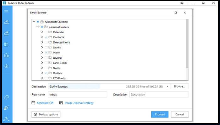Open the Destination path dropdown arrow
Viewport: 220px width, 125px height.
pos(168,87)
